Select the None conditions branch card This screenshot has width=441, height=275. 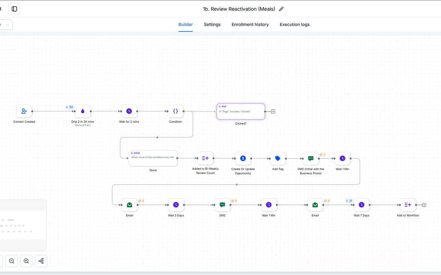tap(153, 158)
